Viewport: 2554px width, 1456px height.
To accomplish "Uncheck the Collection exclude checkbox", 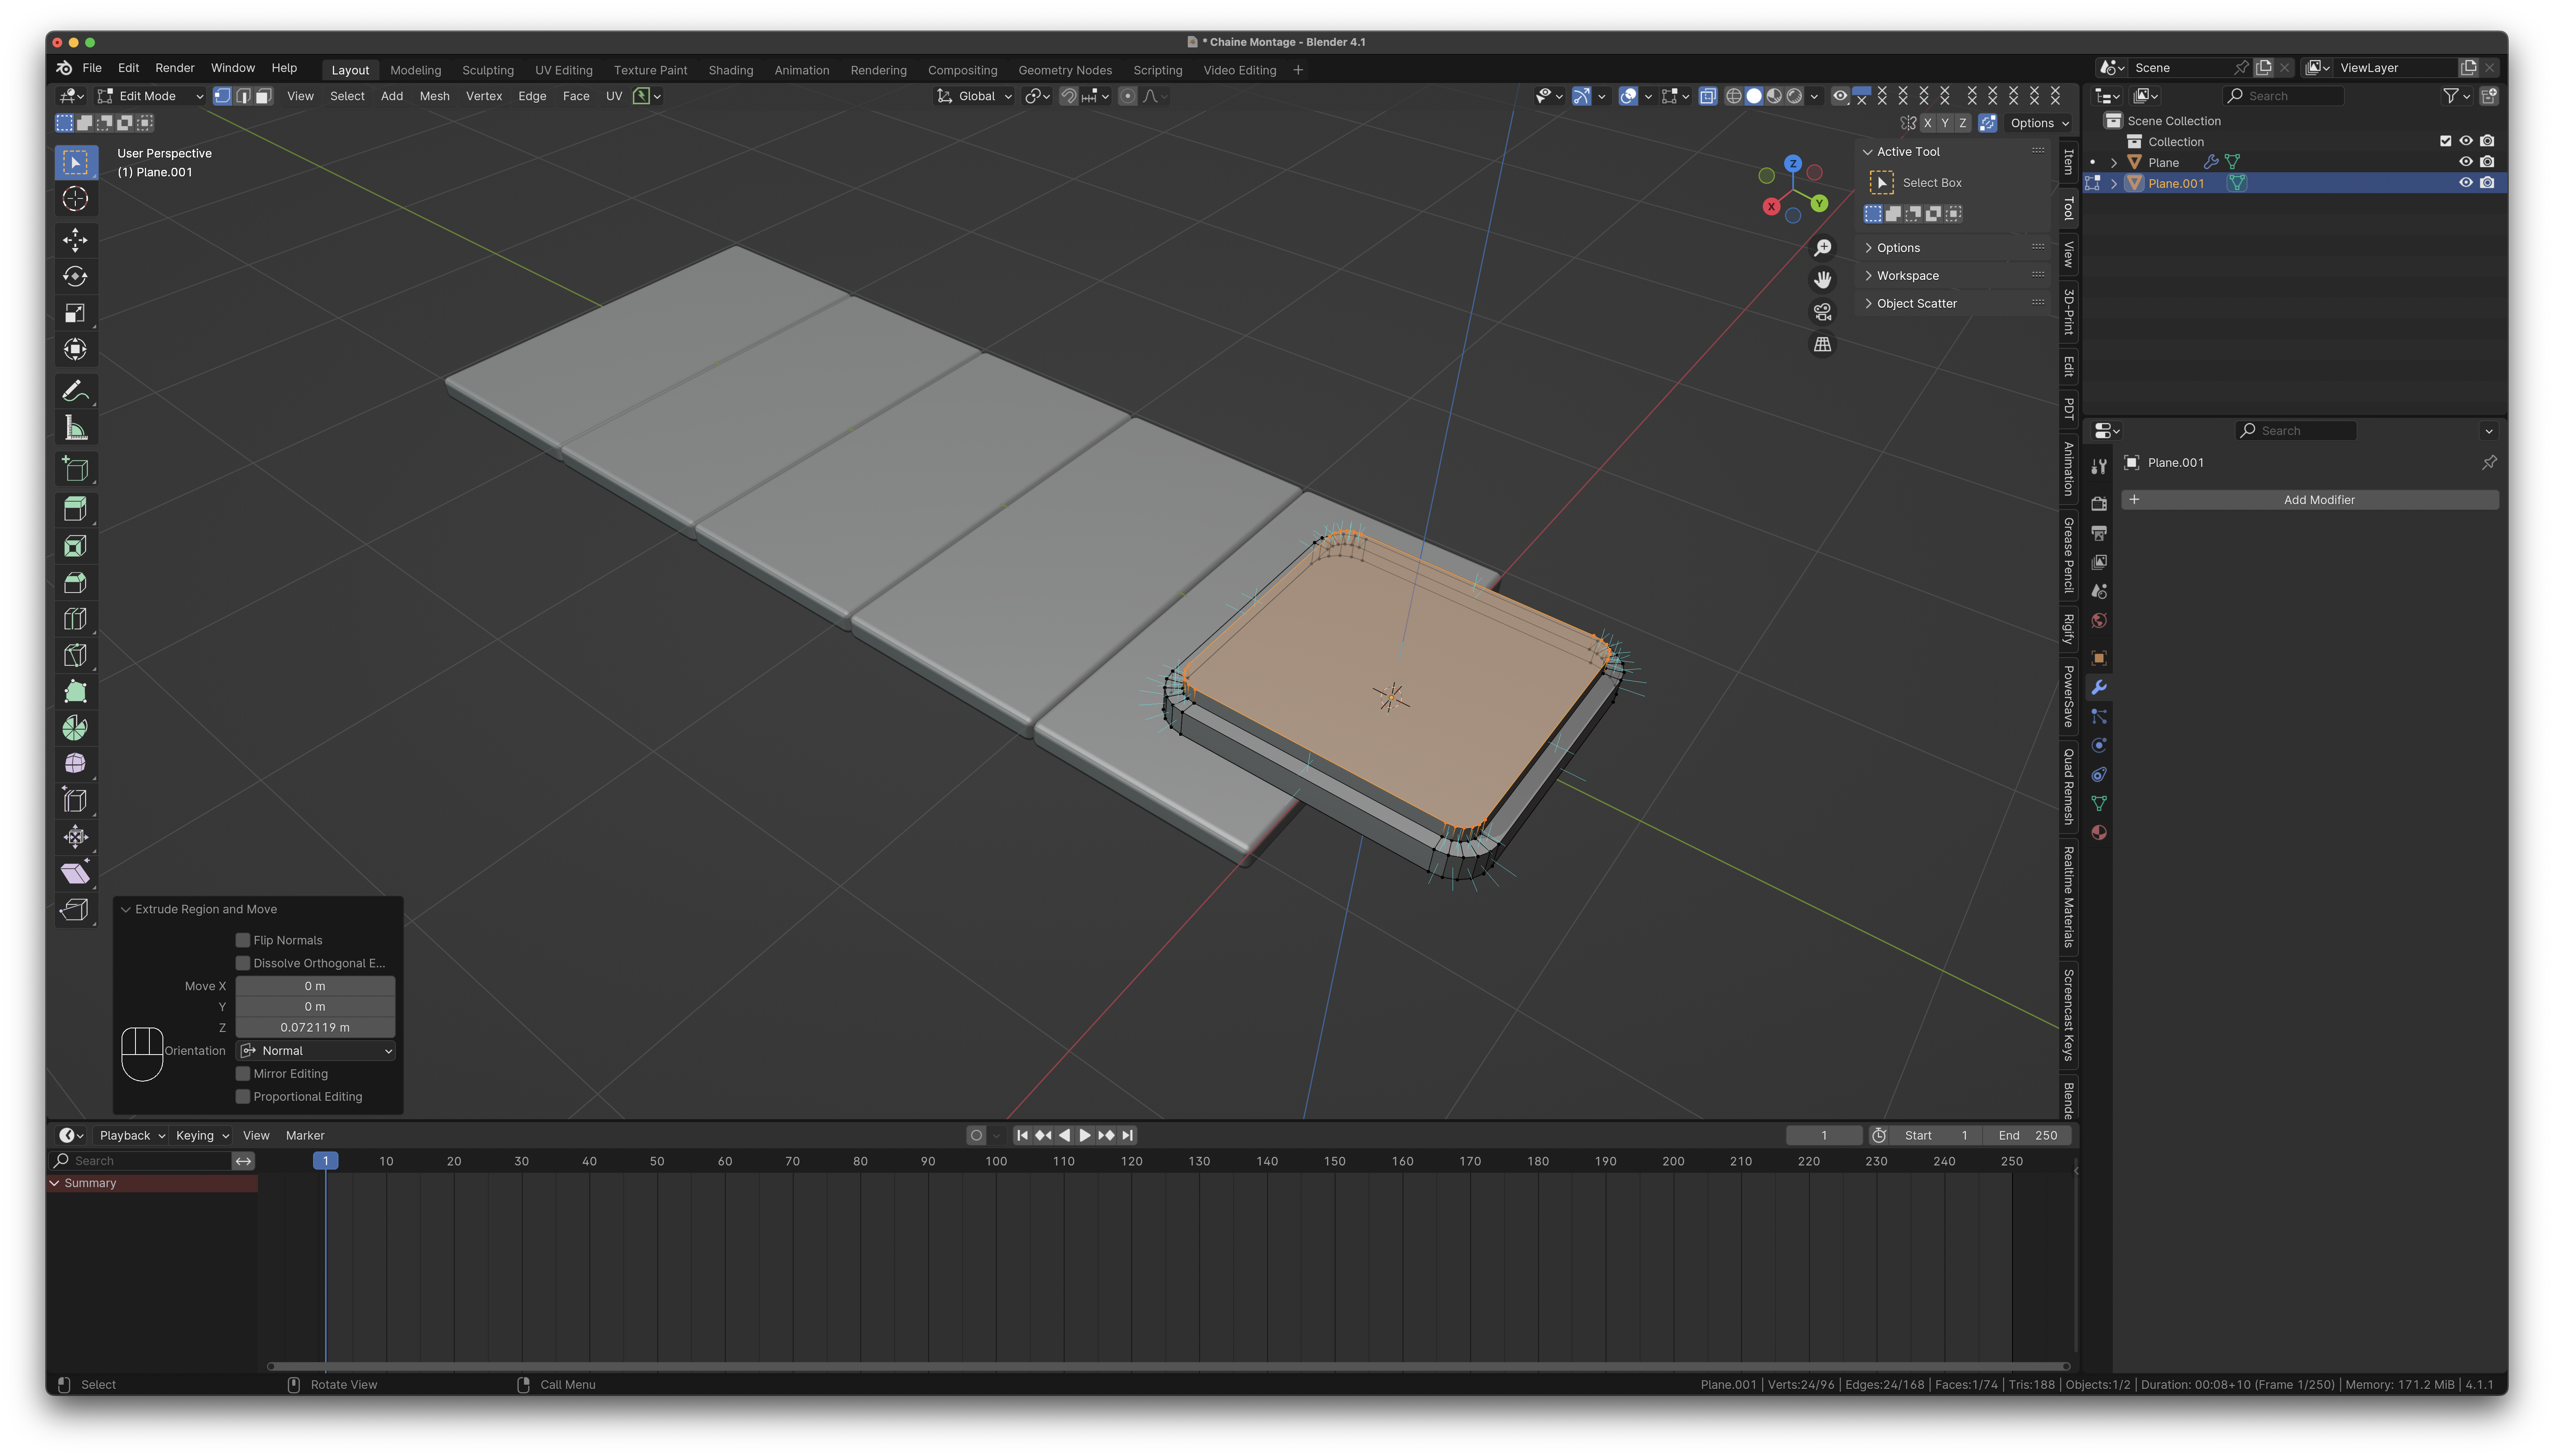I will 2445,141.
